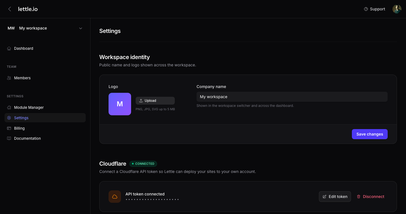The image size is (406, 214).
Task: Click the Dashboard home icon
Action: pyautogui.click(x=9, y=48)
